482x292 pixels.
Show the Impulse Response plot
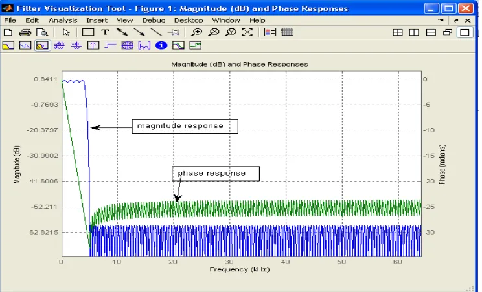(93, 46)
